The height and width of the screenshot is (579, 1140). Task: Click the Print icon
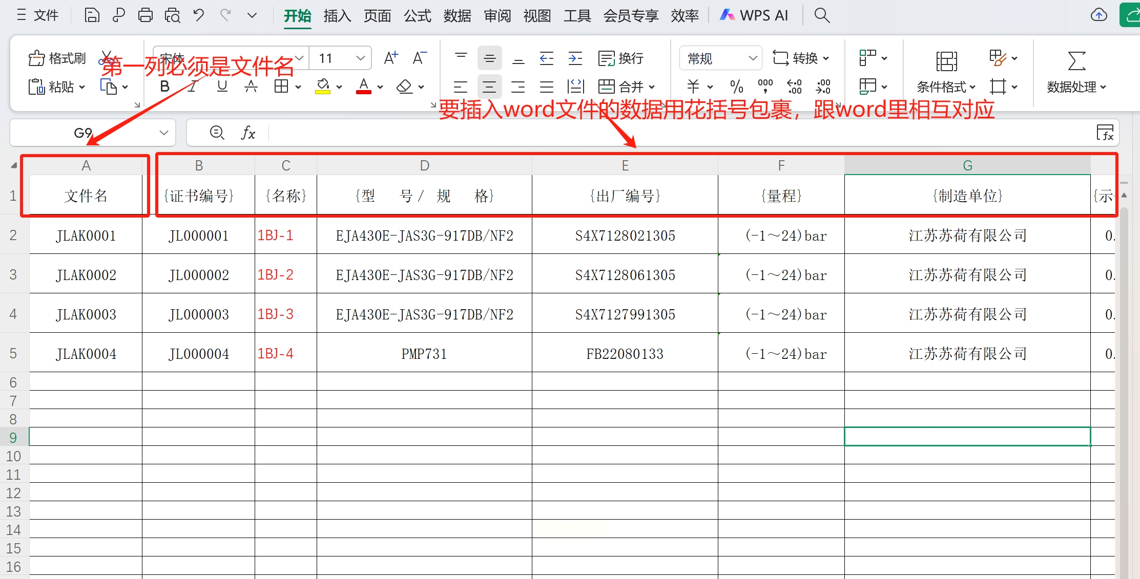pos(146,15)
